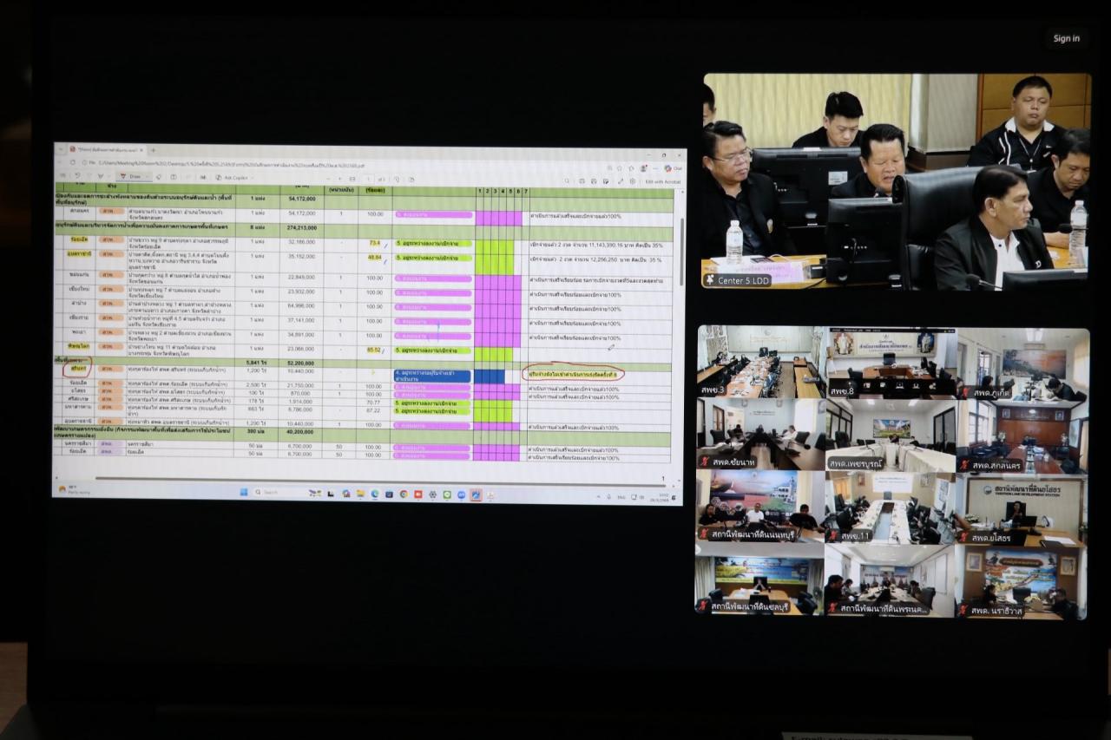The width and height of the screenshot is (1111, 740).
Task: Select สถานีพัฒนาที่ดินชลบุรี participant video
Action: 761,581
